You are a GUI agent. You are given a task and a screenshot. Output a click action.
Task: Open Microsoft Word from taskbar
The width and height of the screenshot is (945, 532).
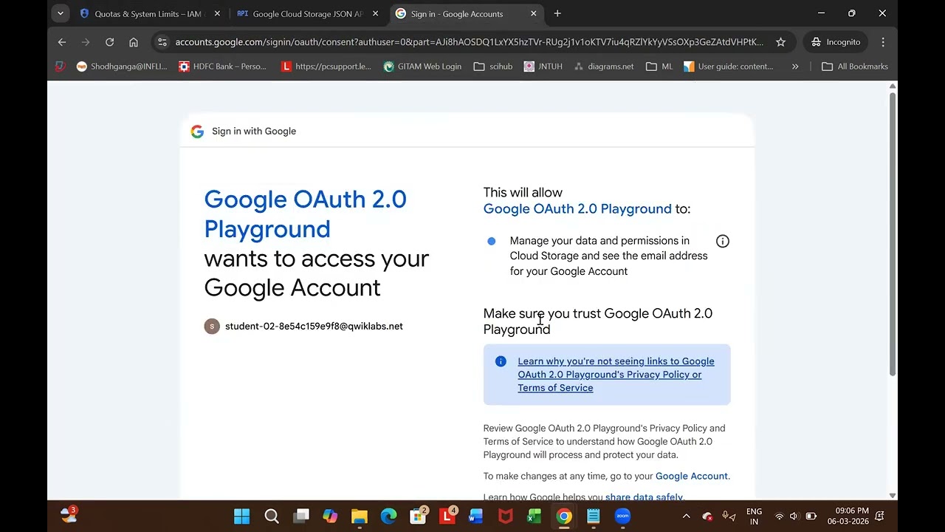pos(476,516)
